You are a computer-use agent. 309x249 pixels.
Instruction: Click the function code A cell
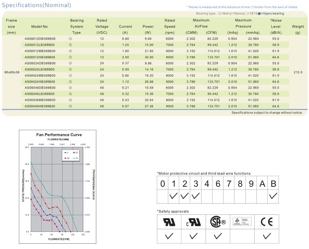[x=262, y=183]
